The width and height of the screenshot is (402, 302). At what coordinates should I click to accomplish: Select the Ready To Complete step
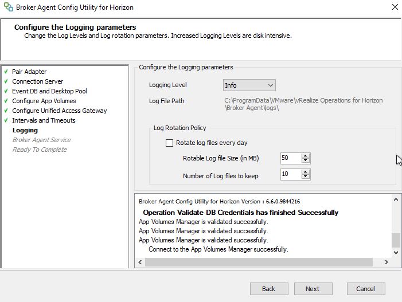pos(40,150)
